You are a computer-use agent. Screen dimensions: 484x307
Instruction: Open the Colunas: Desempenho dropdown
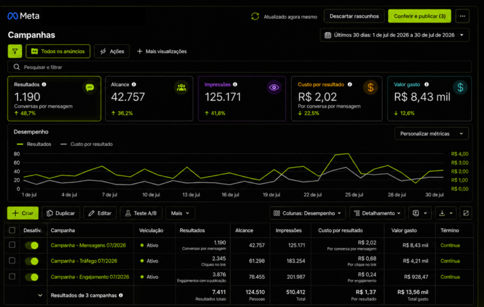308,213
